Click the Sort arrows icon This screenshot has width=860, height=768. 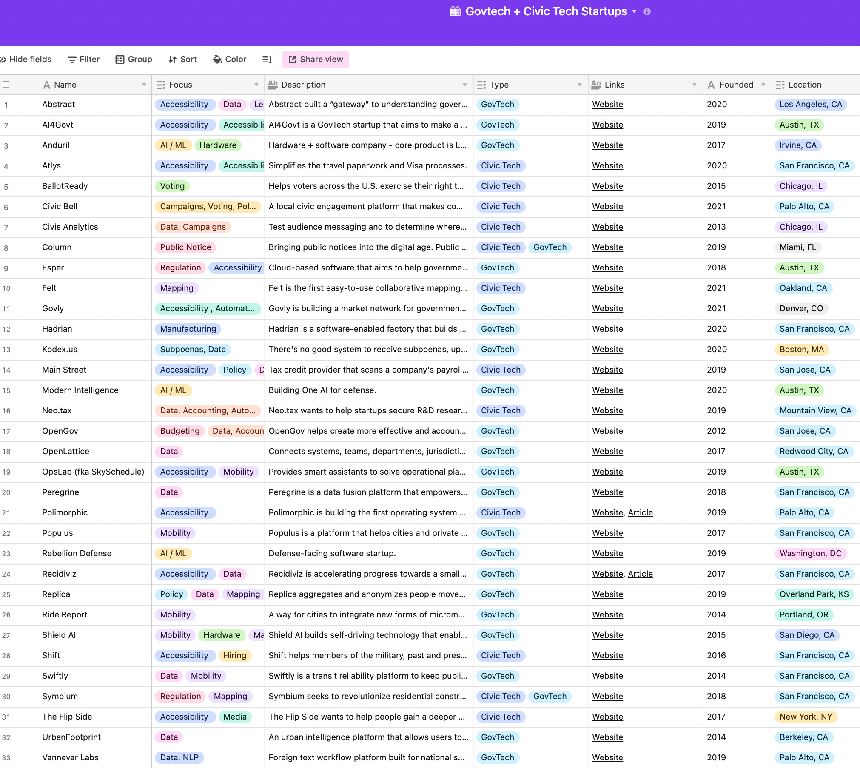(172, 60)
